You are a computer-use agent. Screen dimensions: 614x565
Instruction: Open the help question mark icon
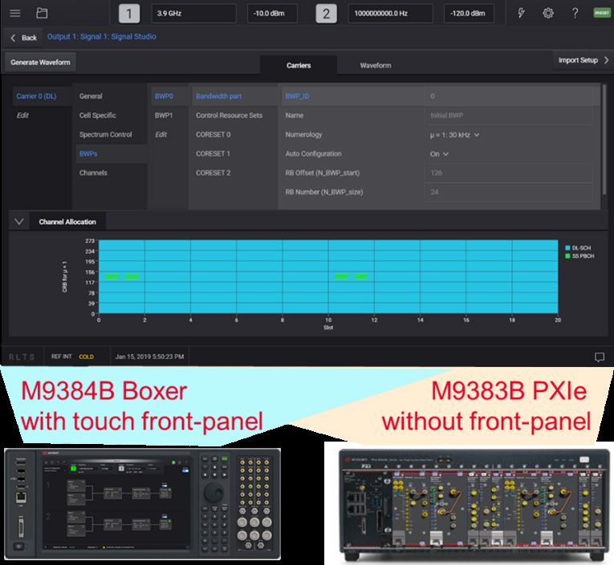[x=575, y=14]
